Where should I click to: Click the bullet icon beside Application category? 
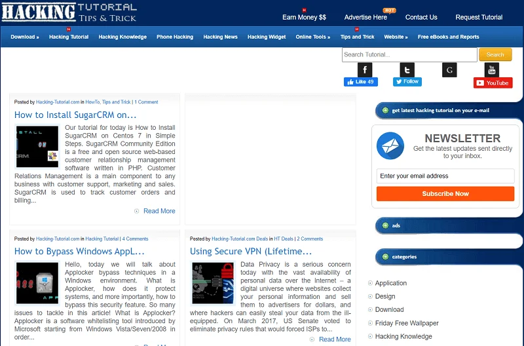370,283
